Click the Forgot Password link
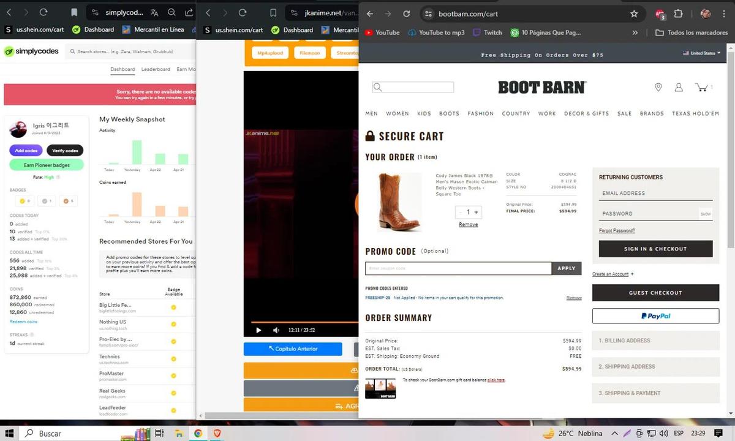This screenshot has height=441, width=735. (x=616, y=230)
